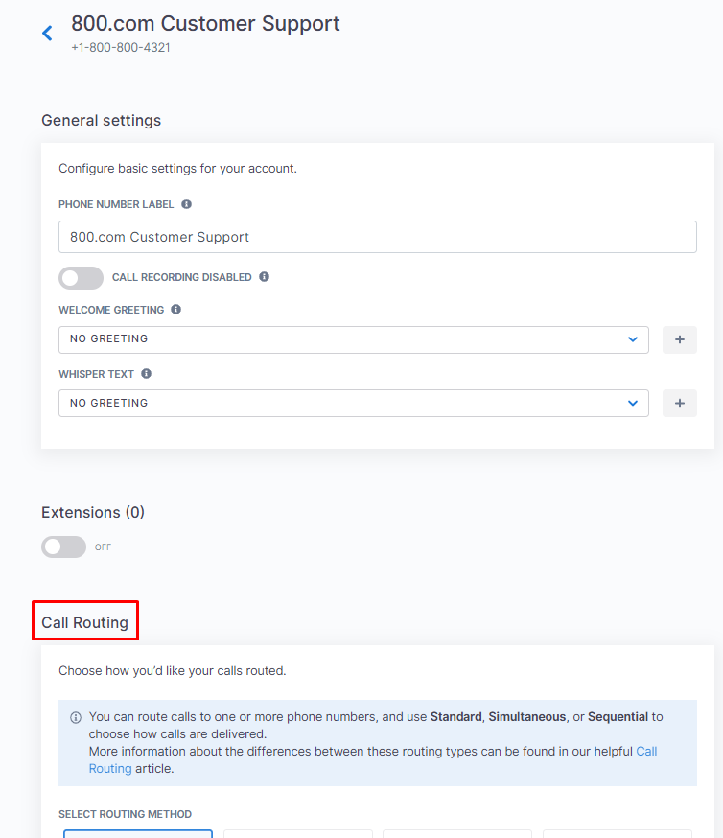Open the Welcome Greeting dropdown

(x=353, y=339)
